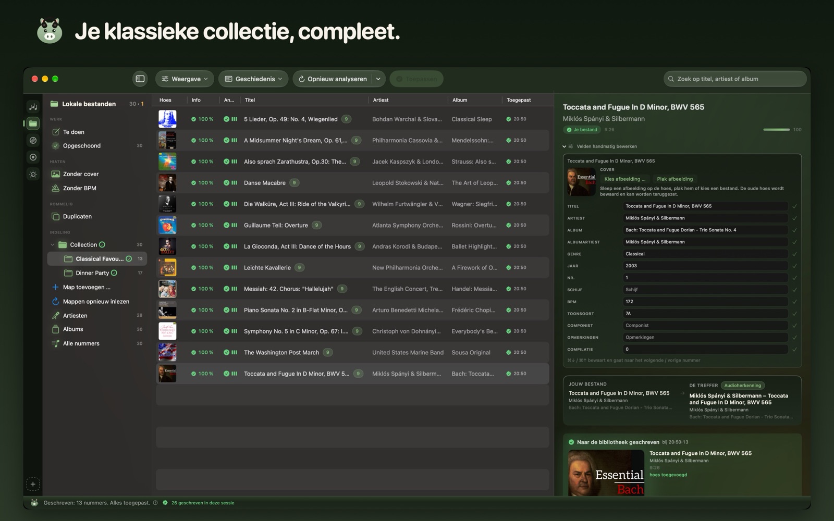Open the sun-shaped rail icon
This screenshot has height=521, width=834.
33,174
